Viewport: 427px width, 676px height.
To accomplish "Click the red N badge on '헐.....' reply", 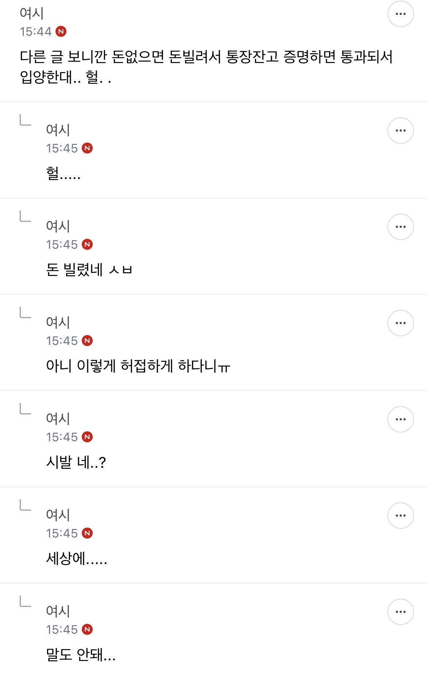I will tap(87, 148).
